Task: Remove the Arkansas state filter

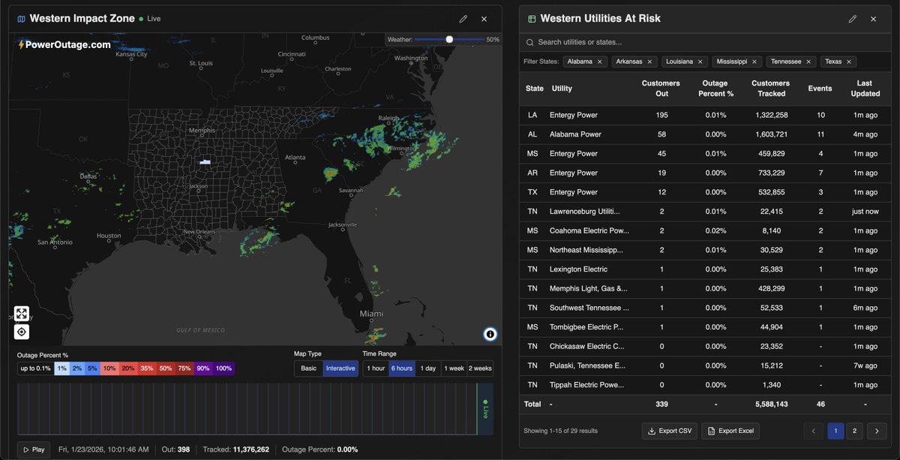Action: pyautogui.click(x=649, y=62)
